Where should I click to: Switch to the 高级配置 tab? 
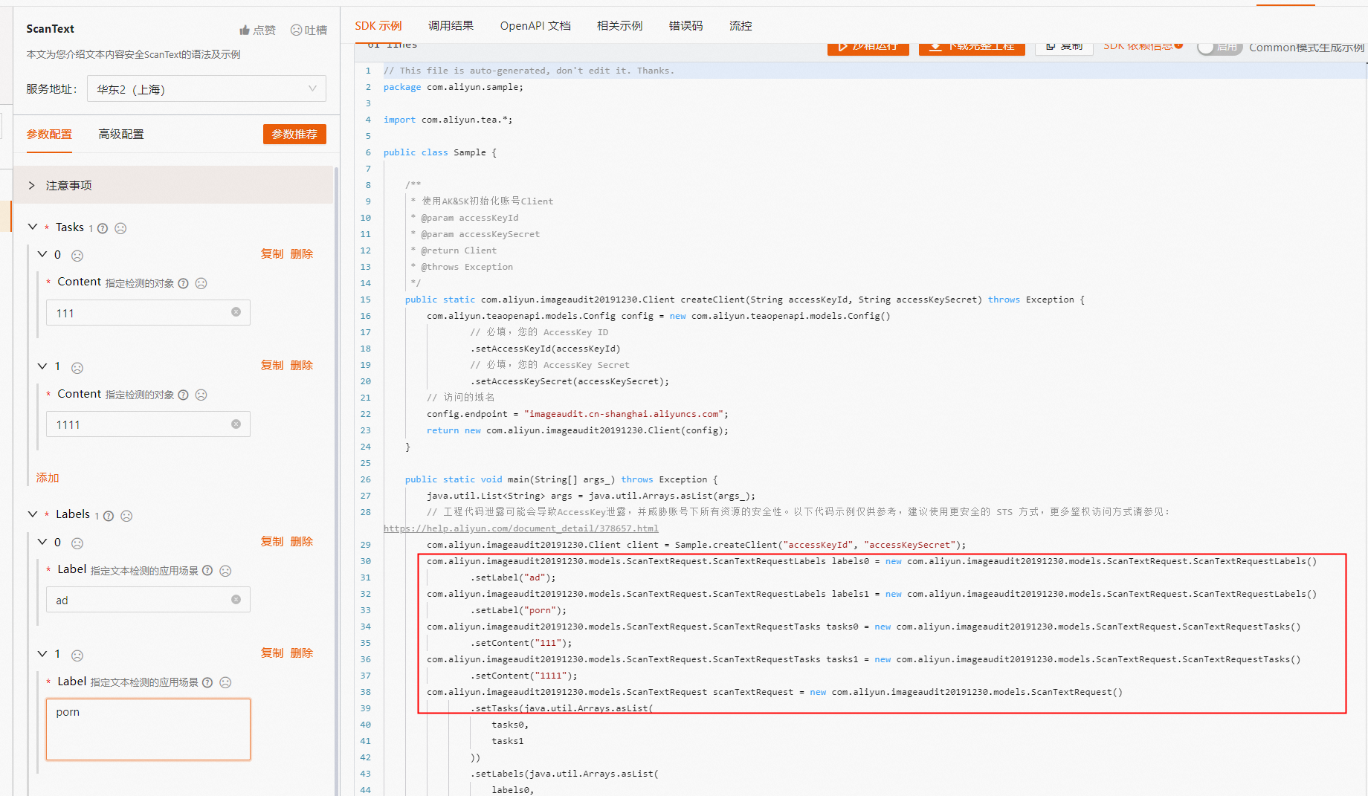(x=121, y=135)
